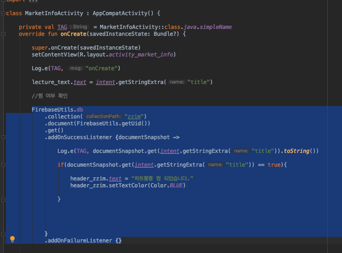Click the ': String' type inlay hint
The width and height of the screenshot is (342, 253).
pyautogui.click(x=78, y=27)
